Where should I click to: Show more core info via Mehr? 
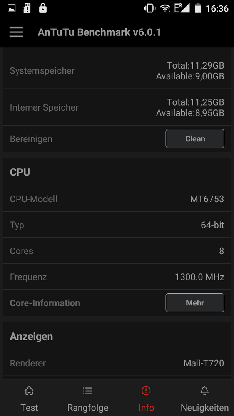(x=195, y=303)
